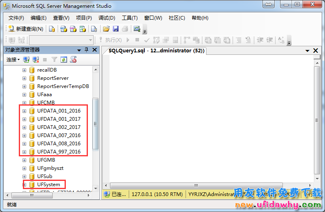Open the 查看(V) menu

pyautogui.click(x=61, y=18)
